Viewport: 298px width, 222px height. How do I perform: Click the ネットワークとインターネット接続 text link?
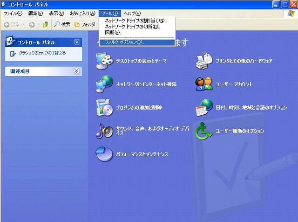point(146,84)
